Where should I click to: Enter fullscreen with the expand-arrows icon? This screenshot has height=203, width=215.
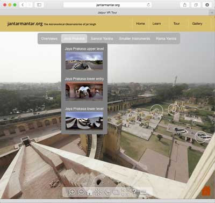tap(125, 192)
